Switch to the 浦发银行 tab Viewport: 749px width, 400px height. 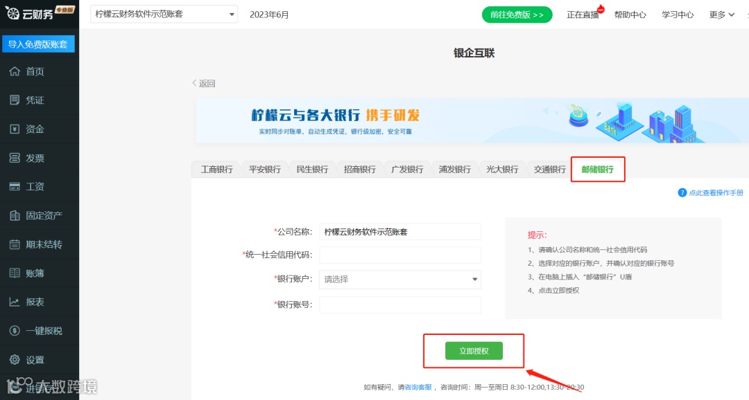click(x=455, y=170)
